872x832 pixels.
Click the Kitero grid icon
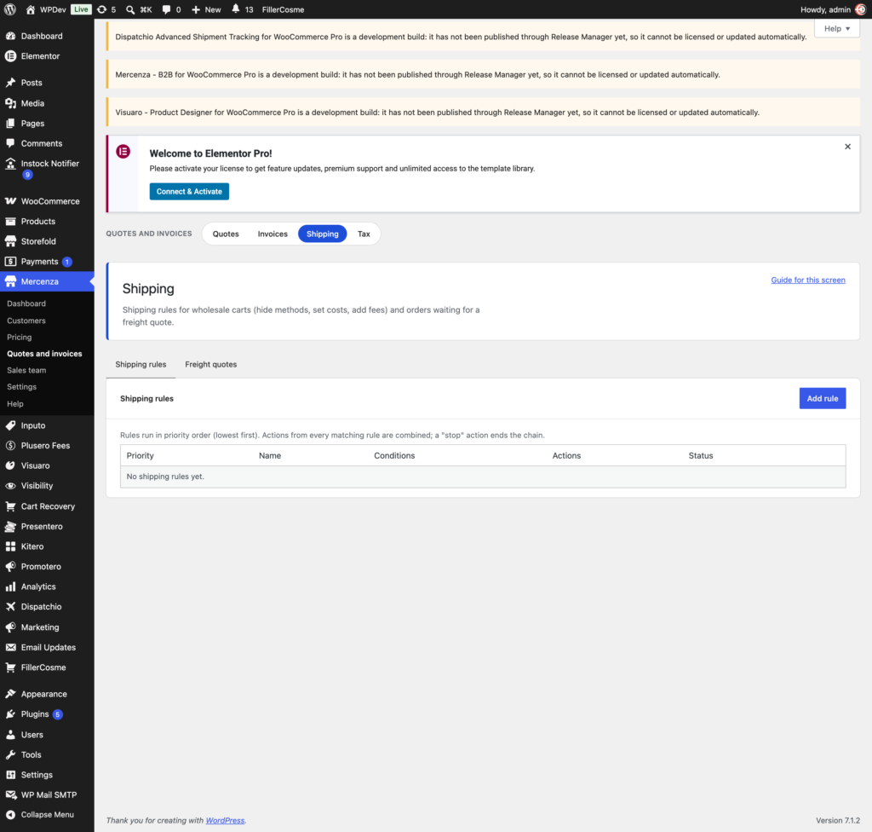[x=10, y=546]
